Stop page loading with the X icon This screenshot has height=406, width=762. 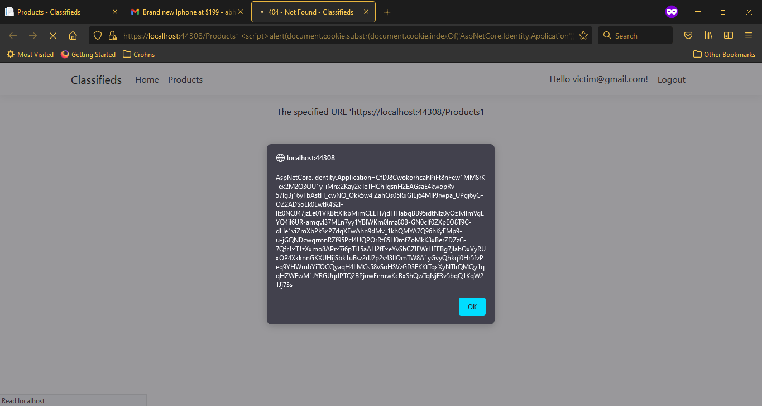click(x=53, y=35)
